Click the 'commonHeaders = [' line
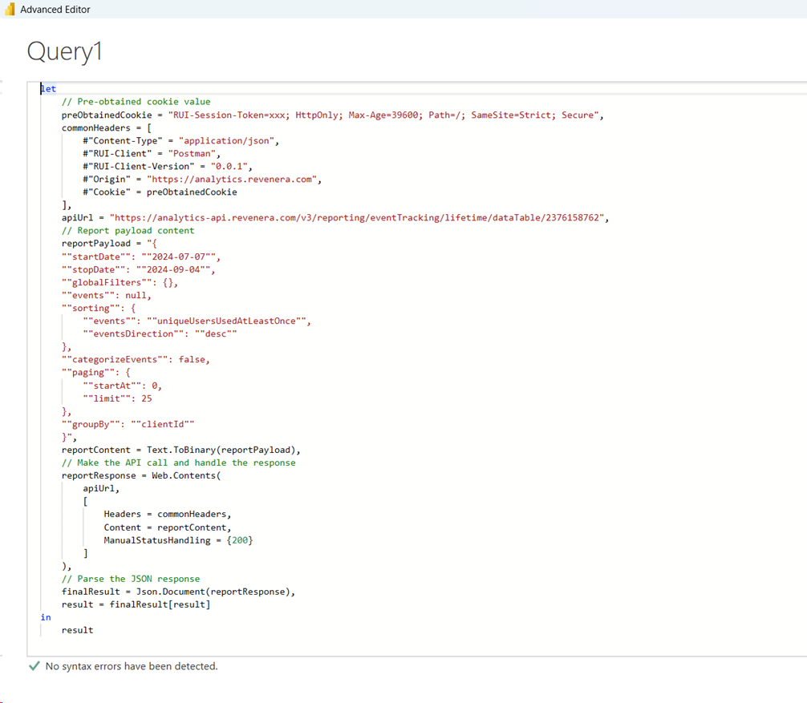This screenshot has width=807, height=703. (107, 127)
